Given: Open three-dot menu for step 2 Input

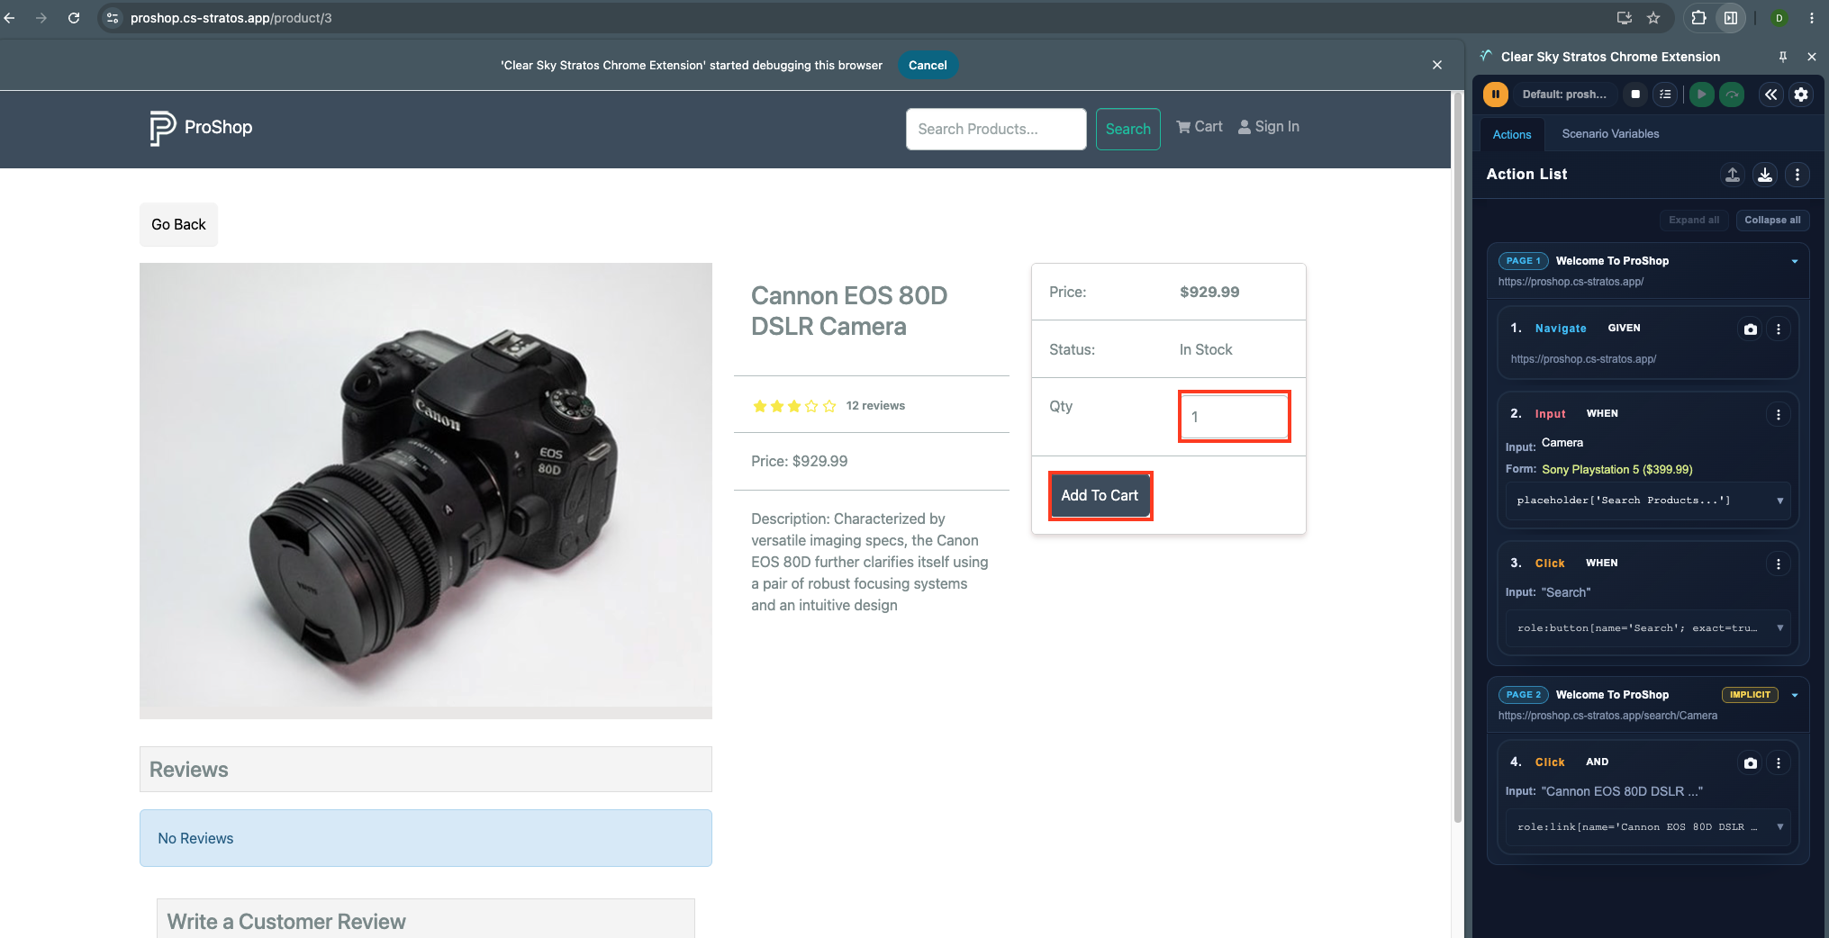Looking at the screenshot, I should [x=1779, y=415].
